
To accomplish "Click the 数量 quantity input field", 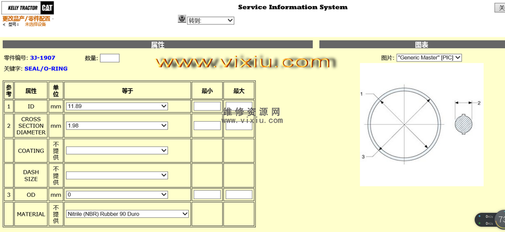I will pyautogui.click(x=109, y=58).
